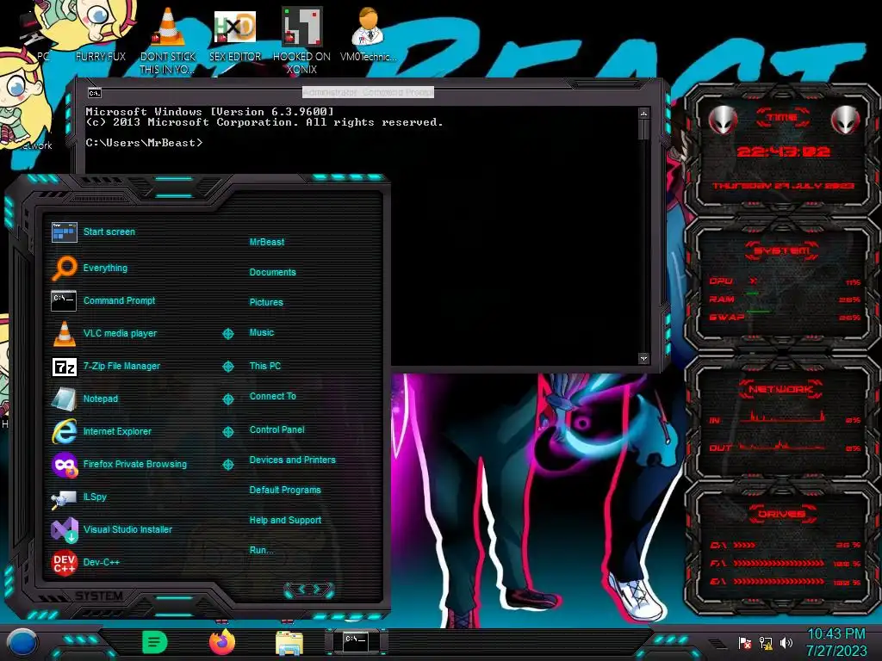
Task: Click the network tray icon
Action: click(x=766, y=643)
